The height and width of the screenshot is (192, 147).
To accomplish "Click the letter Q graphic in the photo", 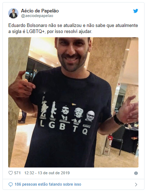I will click(x=85, y=132).
